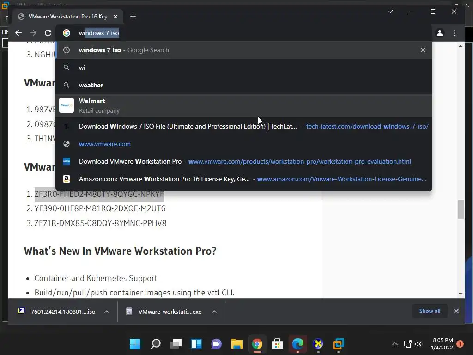This screenshot has height=355, width=473.
Task: Click the page vertical scrollbar thumb
Action: (461, 209)
